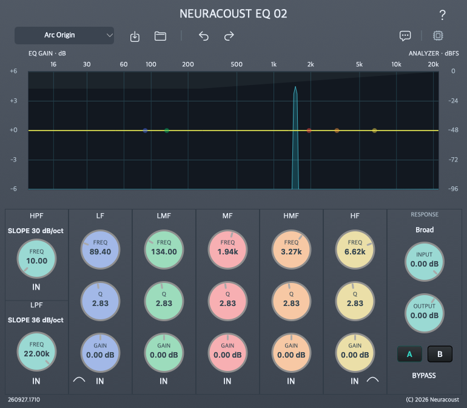
Task: Click the INPUT 0.00 dB knob
Action: click(x=425, y=262)
